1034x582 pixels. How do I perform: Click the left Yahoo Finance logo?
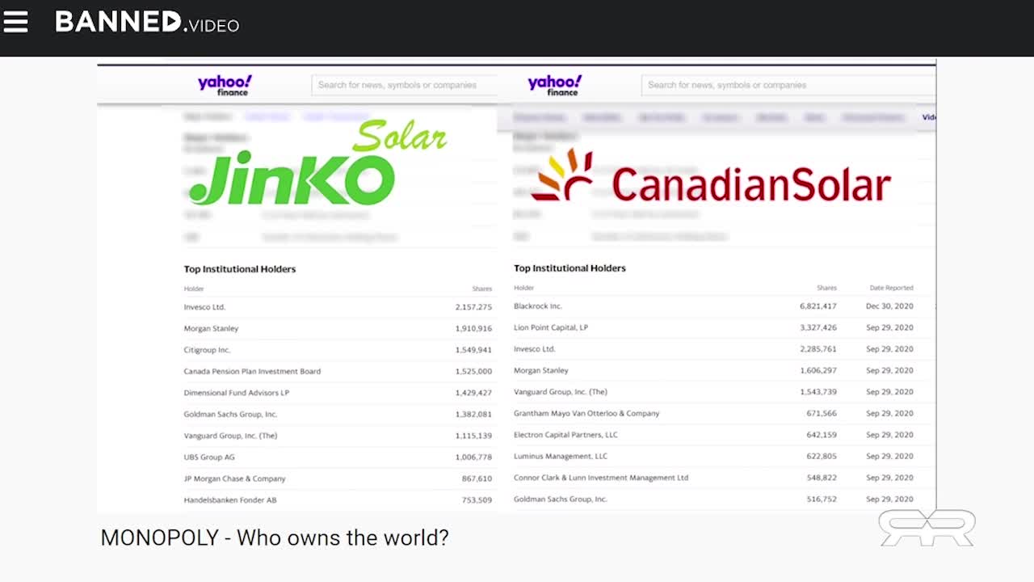[x=225, y=85]
